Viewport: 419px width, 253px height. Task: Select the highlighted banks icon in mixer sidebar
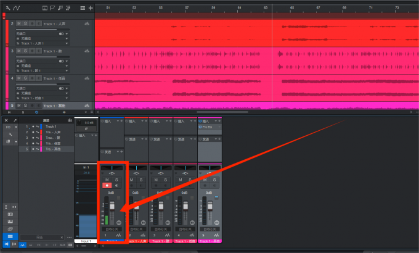10,236
